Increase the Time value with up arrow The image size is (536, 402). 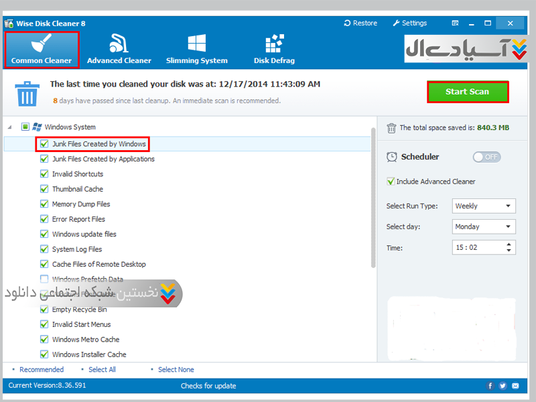pyautogui.click(x=509, y=245)
